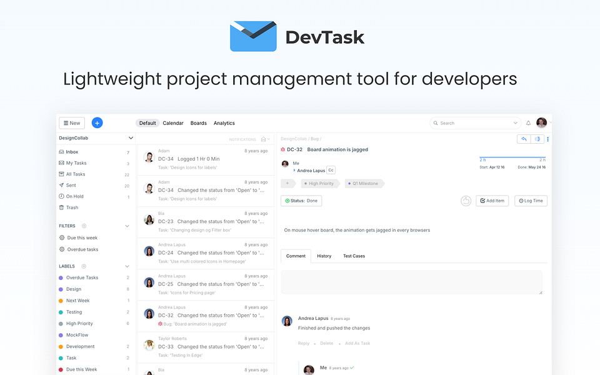This screenshot has height=375, width=600.
Task: Open the three-dot overflow menu in task detail
Action: 547,139
